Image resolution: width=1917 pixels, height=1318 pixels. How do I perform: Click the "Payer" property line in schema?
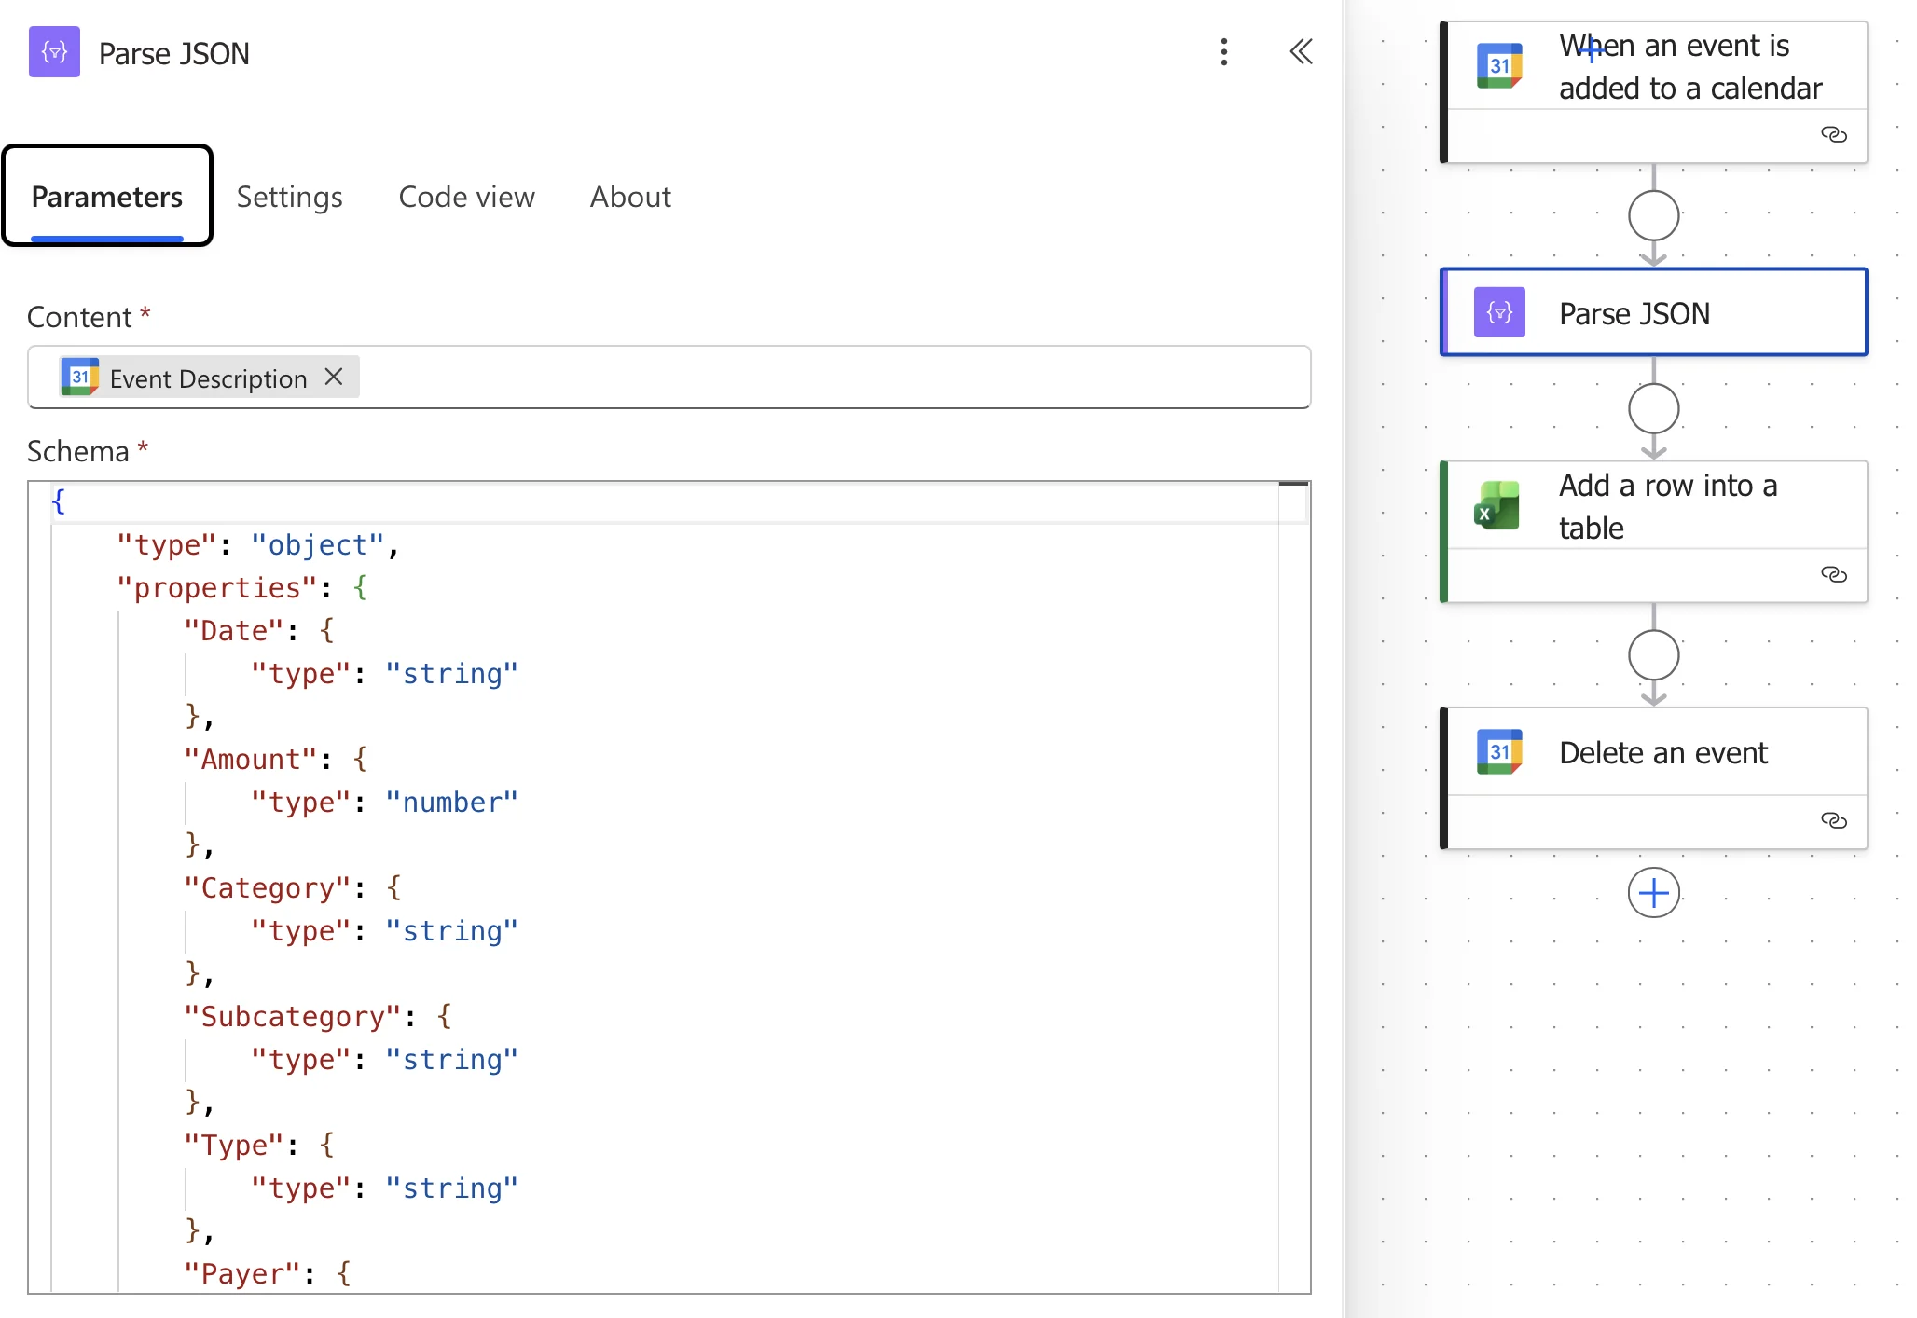click(x=268, y=1274)
